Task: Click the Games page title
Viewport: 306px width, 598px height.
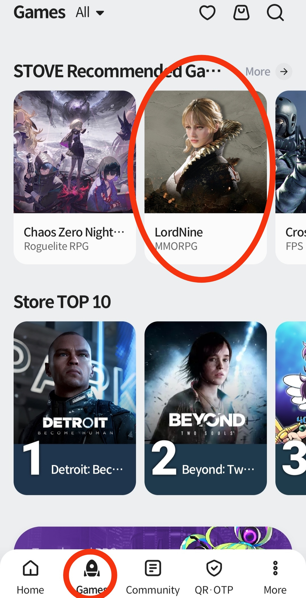Action: [x=40, y=13]
